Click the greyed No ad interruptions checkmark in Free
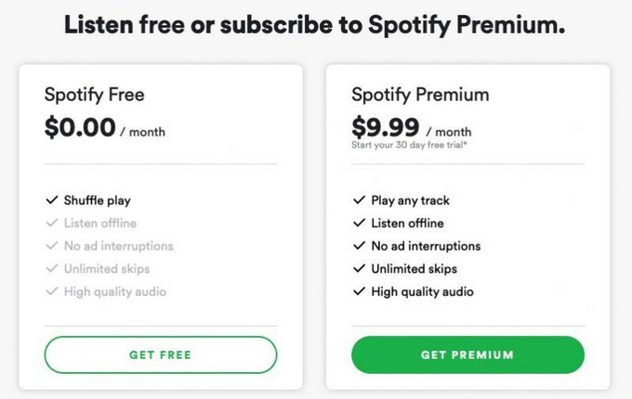 click(50, 246)
